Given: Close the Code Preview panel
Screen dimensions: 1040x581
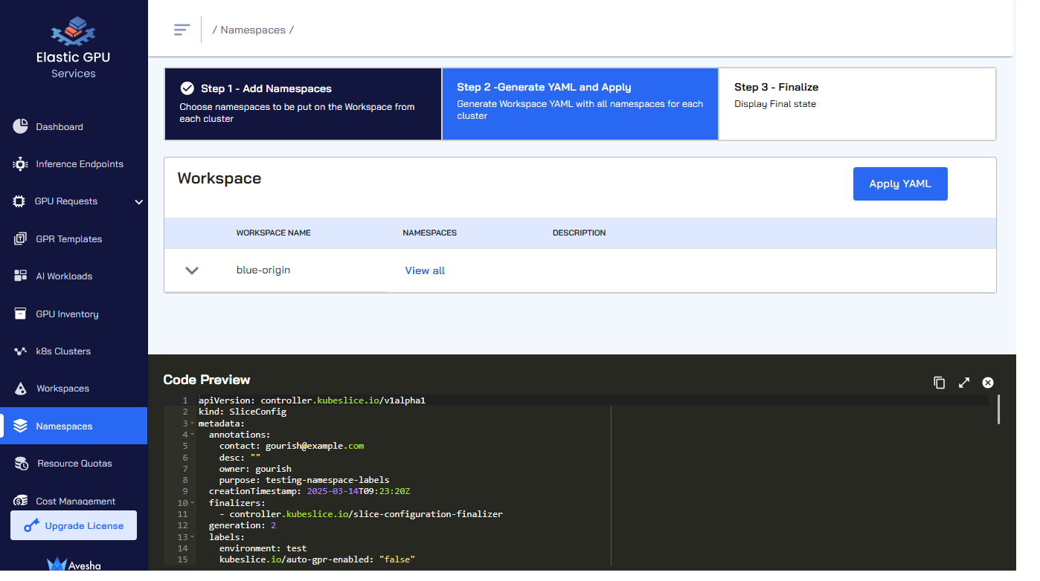Looking at the screenshot, I should (x=988, y=383).
